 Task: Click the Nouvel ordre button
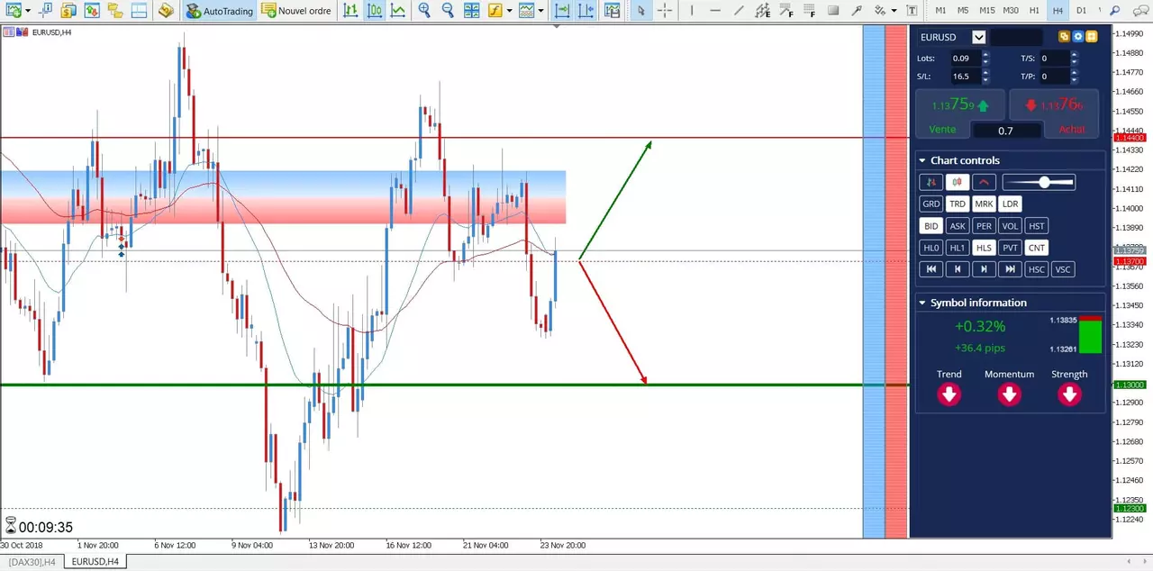click(x=296, y=11)
